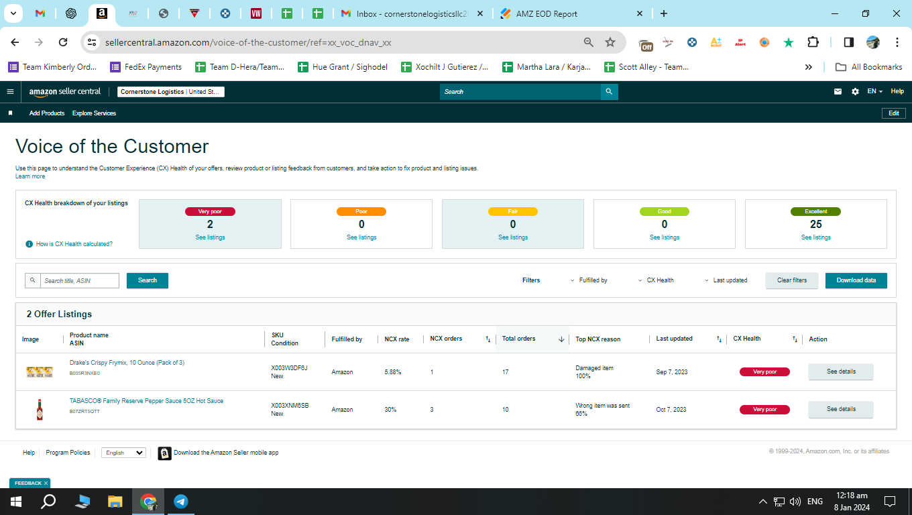
Task: Reload the page with browser refresh
Action: tap(63, 42)
